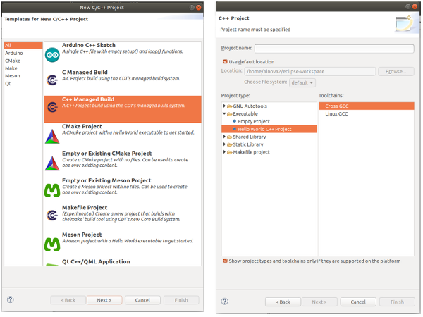This screenshot has width=423, height=317.
Task: Close the C++ Project dialog window
Action: pos(415,6)
